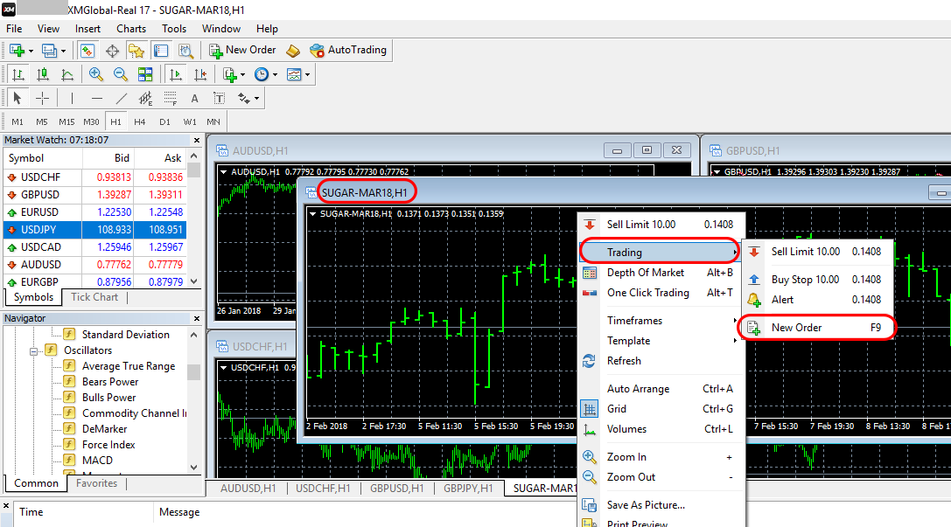Open the indicators list dropdown arrow

(242, 75)
